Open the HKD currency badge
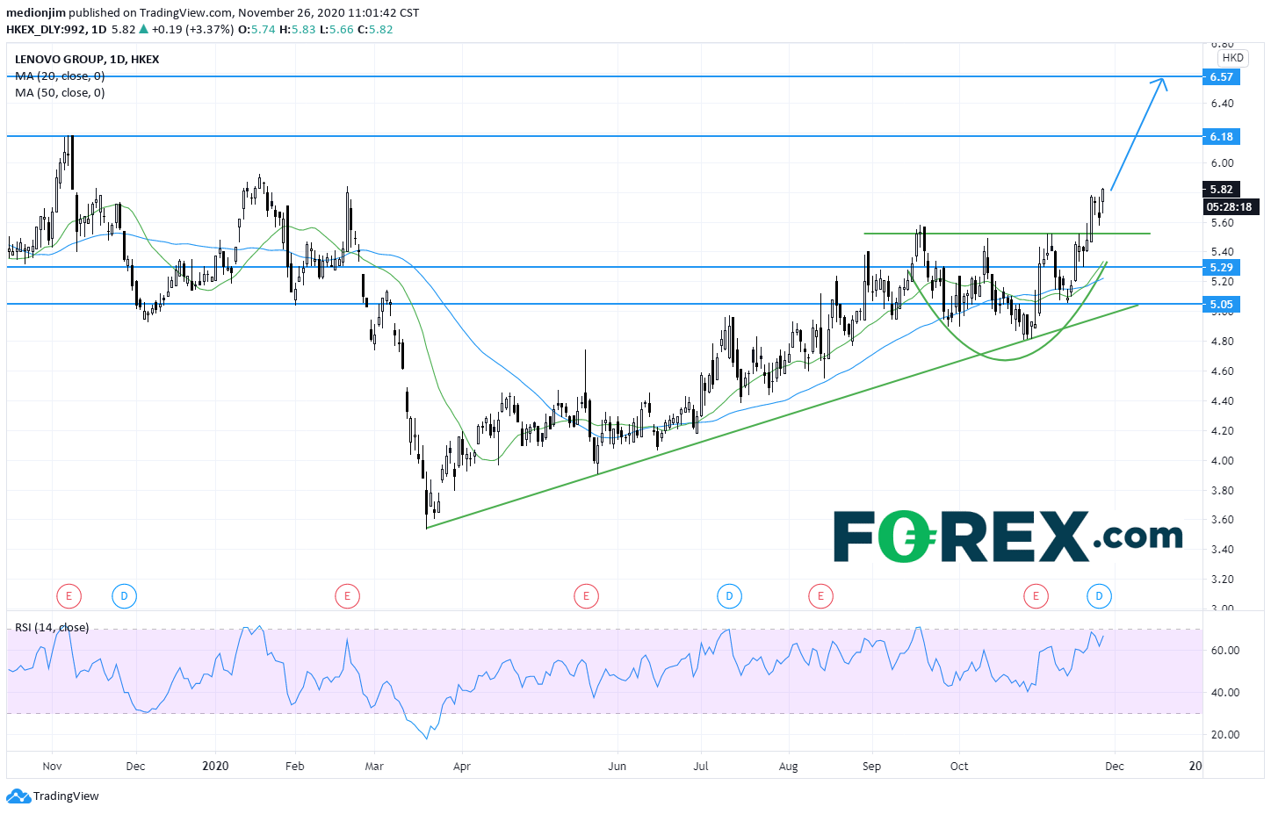 pos(1232,58)
